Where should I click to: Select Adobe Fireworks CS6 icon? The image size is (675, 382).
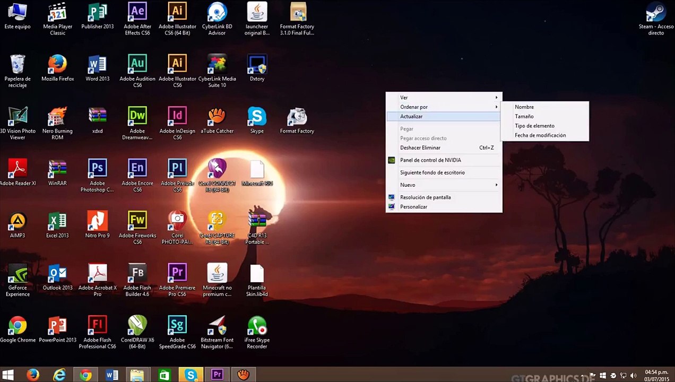[x=137, y=228]
